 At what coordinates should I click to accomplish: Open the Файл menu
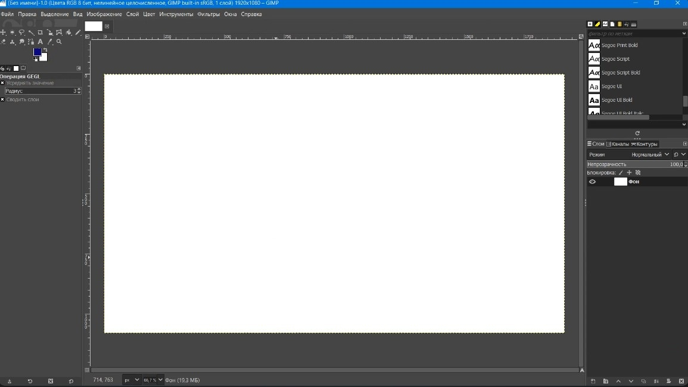click(7, 14)
